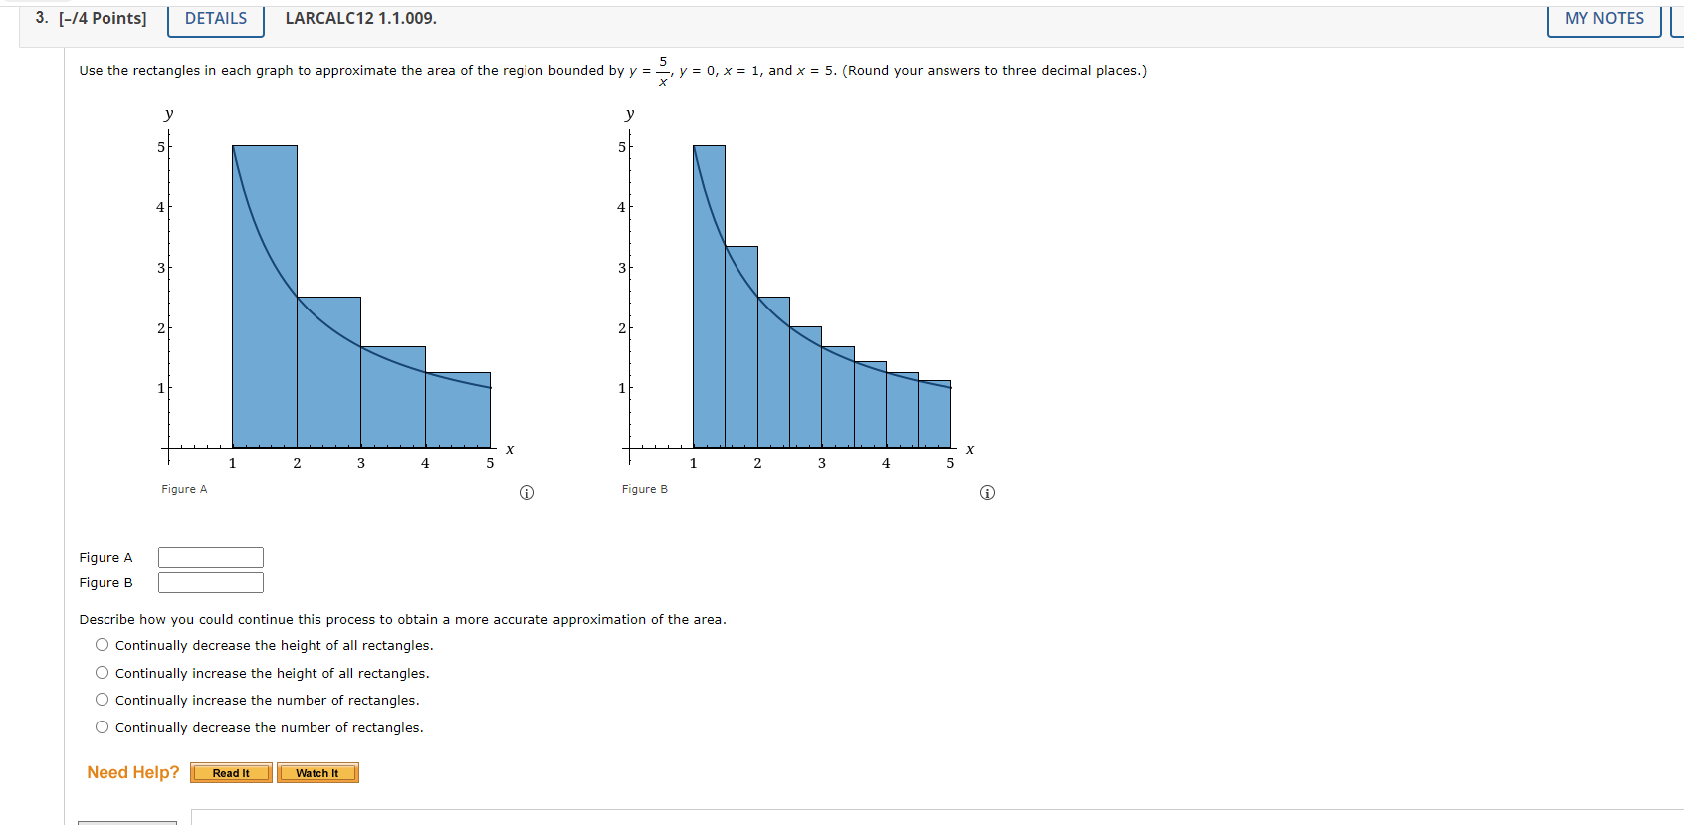Click the Figure A caption text

pyautogui.click(x=183, y=489)
